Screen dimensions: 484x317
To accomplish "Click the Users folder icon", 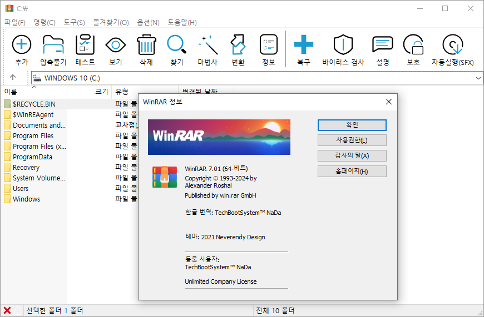I will click(x=7, y=189).
